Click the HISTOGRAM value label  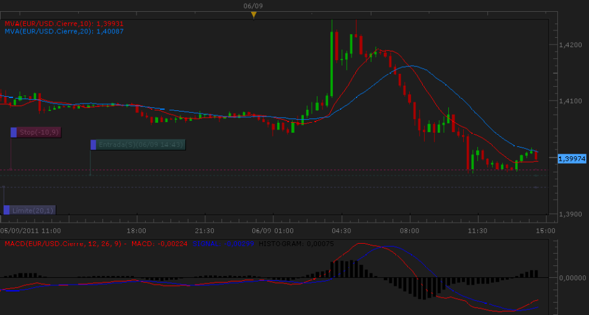296,244
